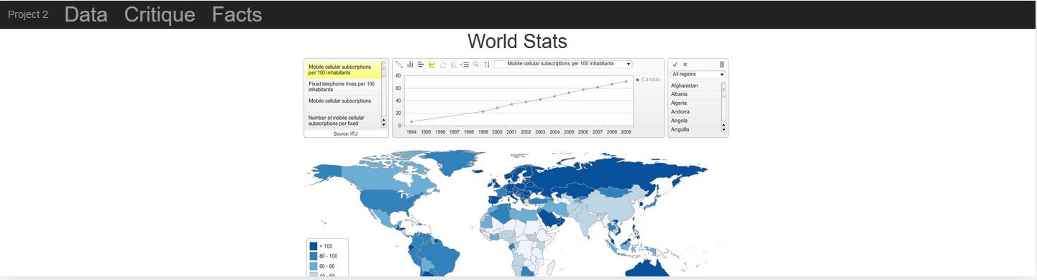
Task: Click the 80 - 100 legend color swatch
Action: 314,256
